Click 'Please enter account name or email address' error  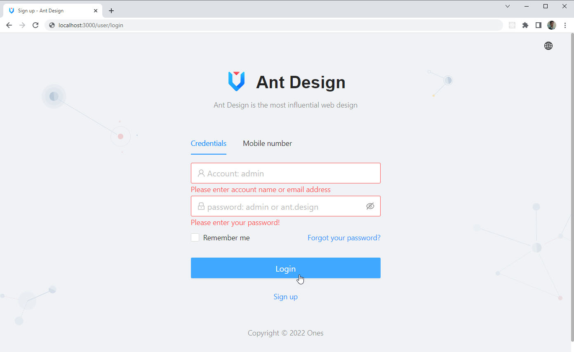pyautogui.click(x=261, y=190)
